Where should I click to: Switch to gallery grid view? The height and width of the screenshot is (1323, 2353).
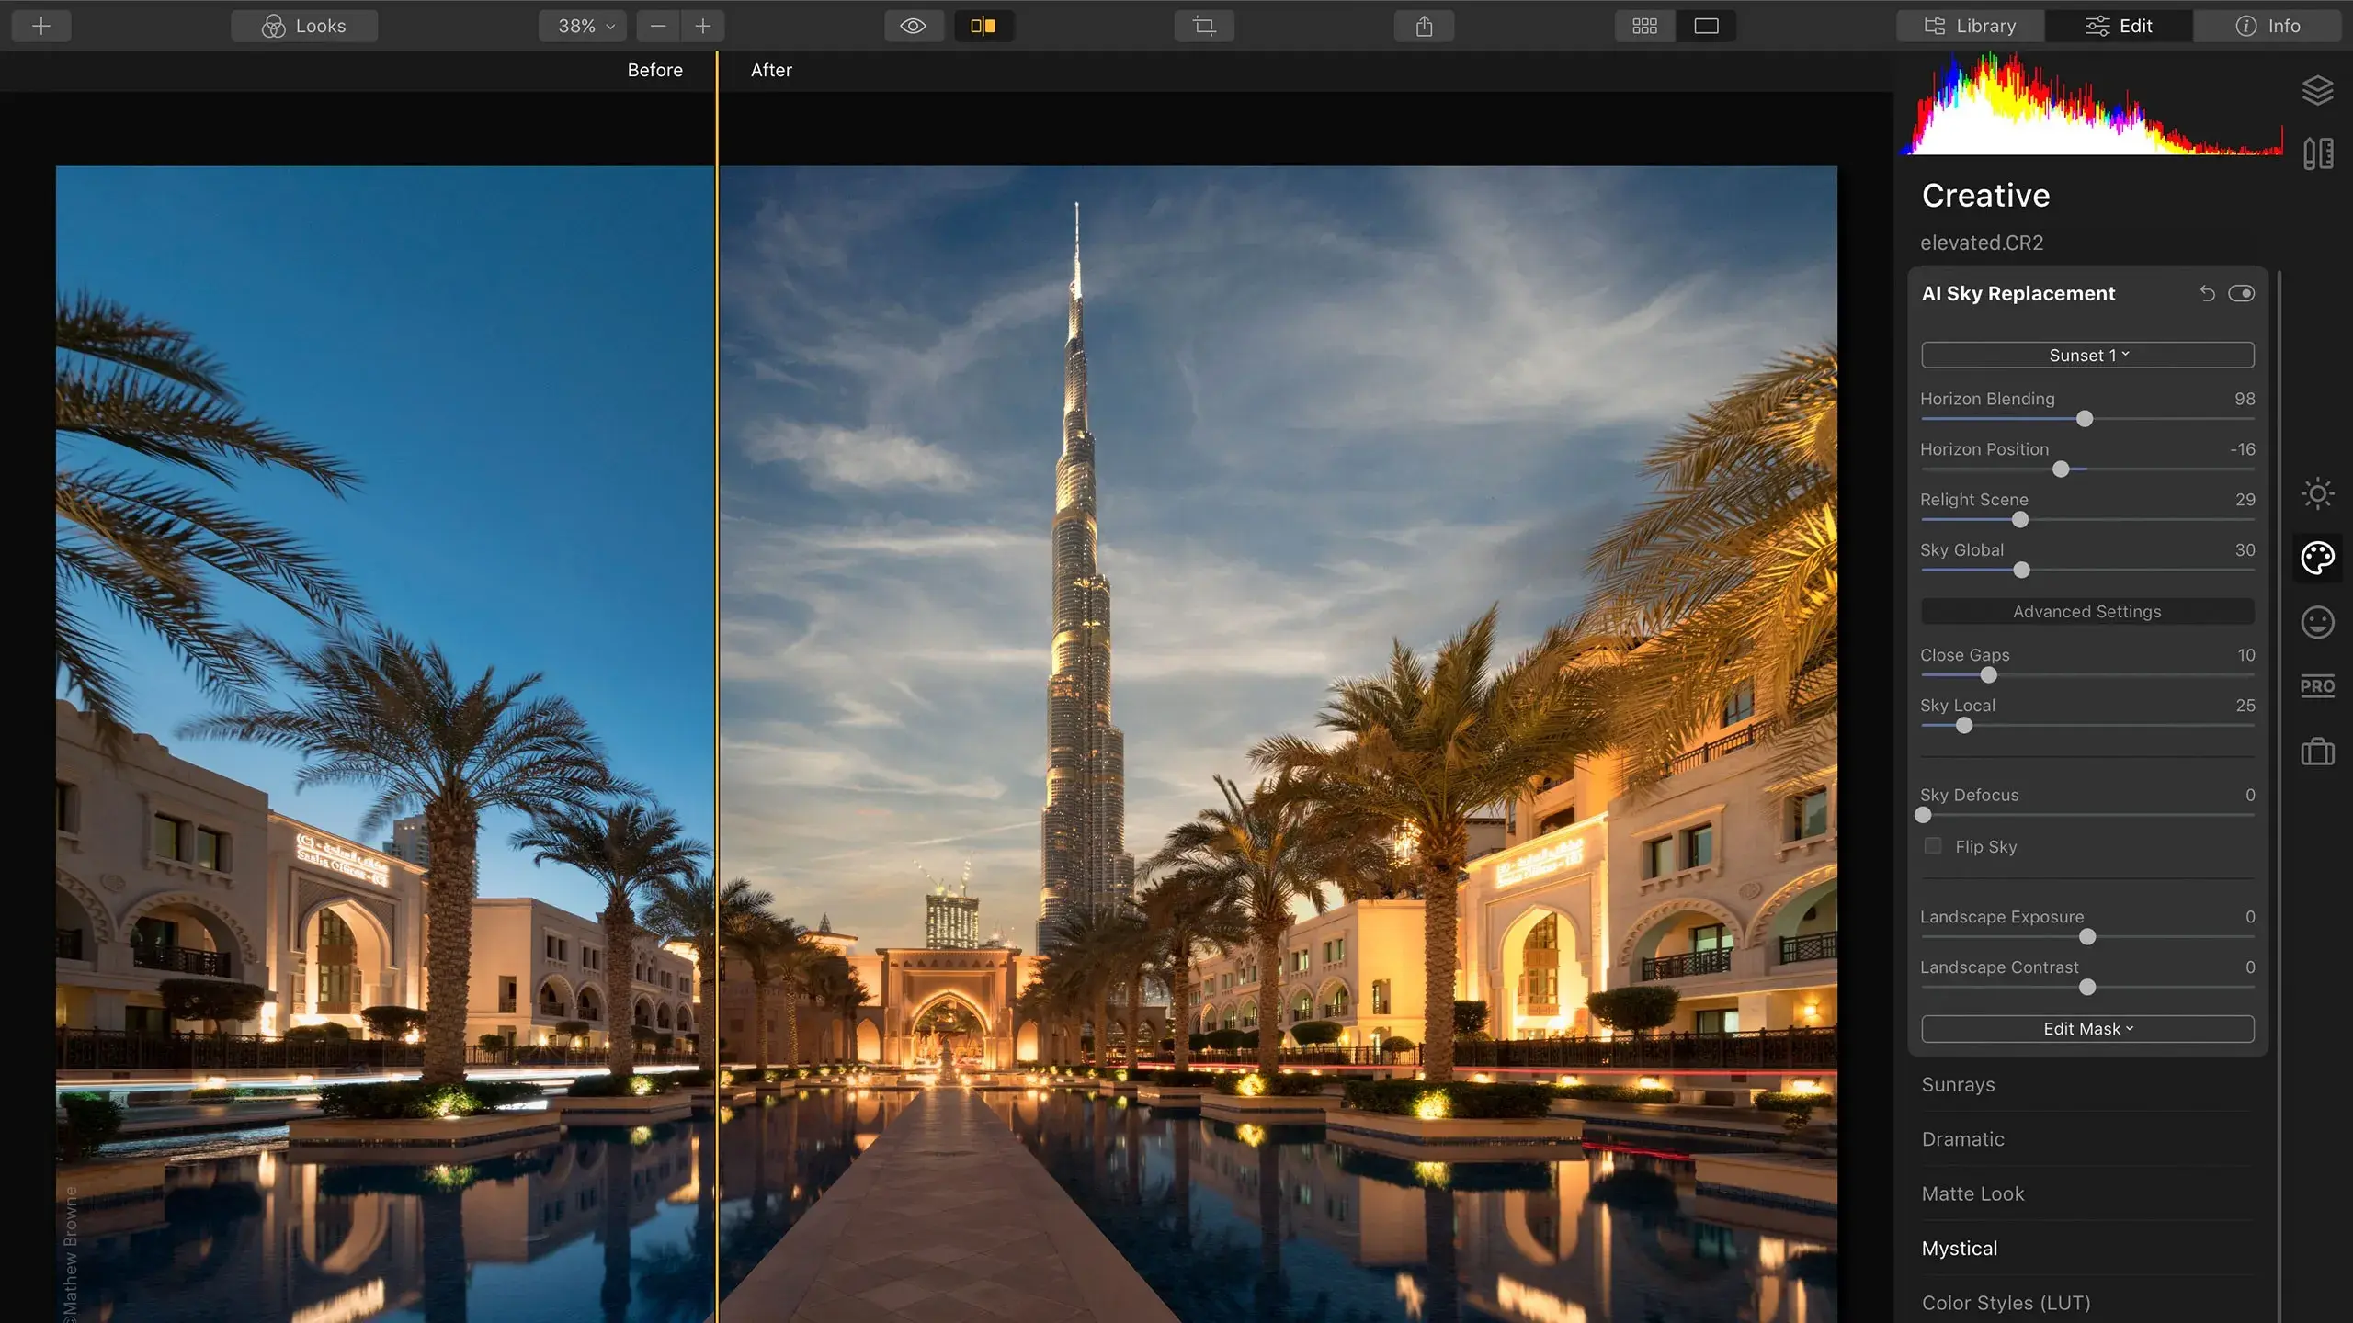click(1644, 26)
